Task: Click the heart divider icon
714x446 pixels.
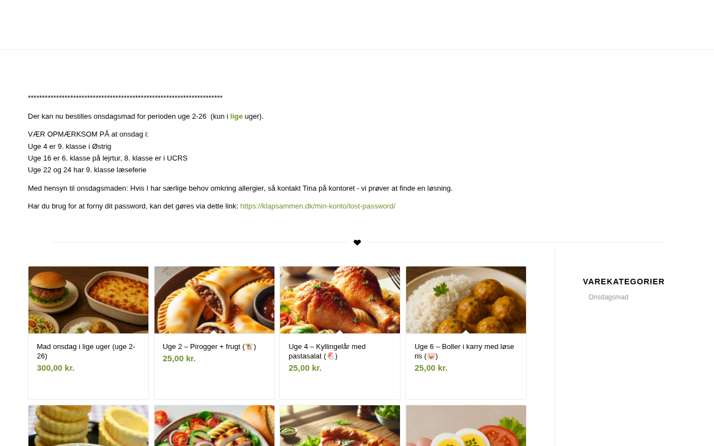Action: click(357, 243)
